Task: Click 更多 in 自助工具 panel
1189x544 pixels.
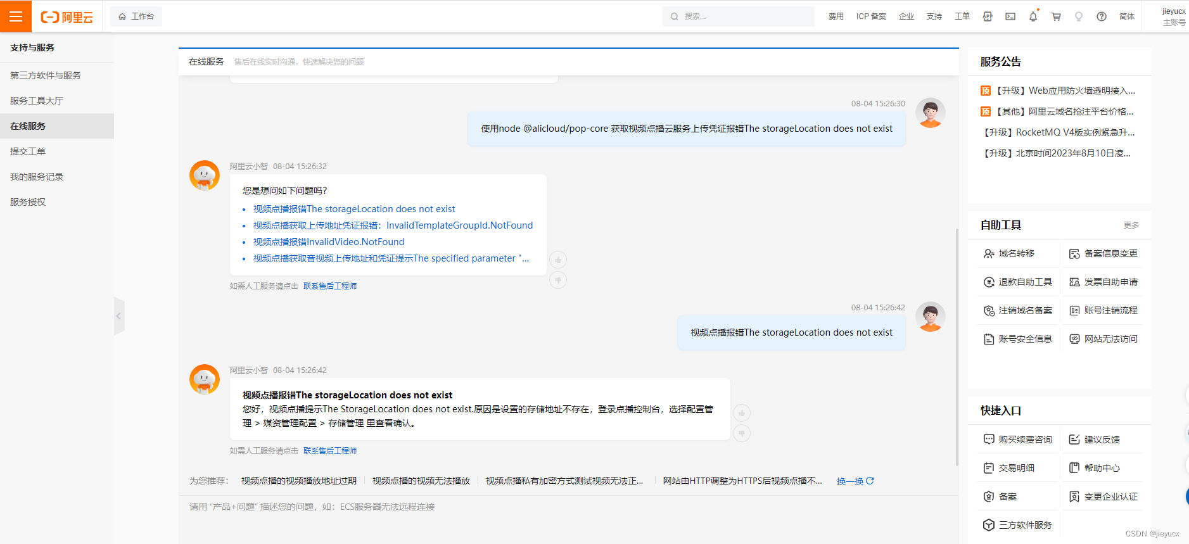Action: pos(1131,225)
